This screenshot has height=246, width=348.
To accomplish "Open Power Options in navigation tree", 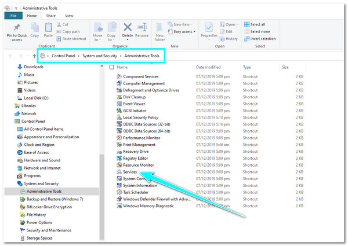I will click(x=39, y=222).
